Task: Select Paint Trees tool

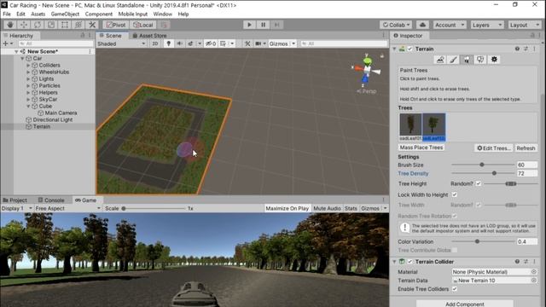Action: 467,60
